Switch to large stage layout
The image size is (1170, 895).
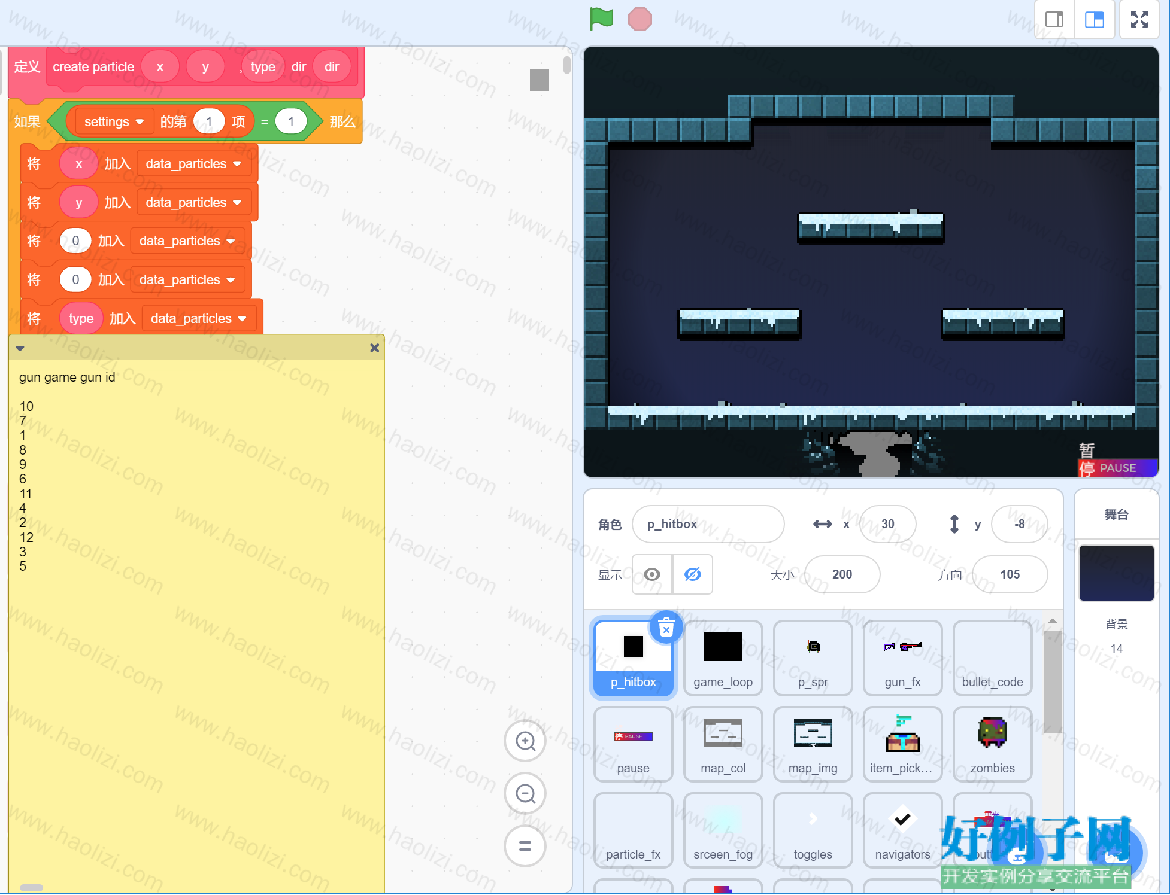pyautogui.click(x=1095, y=20)
